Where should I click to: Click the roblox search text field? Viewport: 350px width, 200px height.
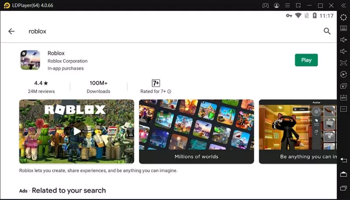(x=131, y=31)
